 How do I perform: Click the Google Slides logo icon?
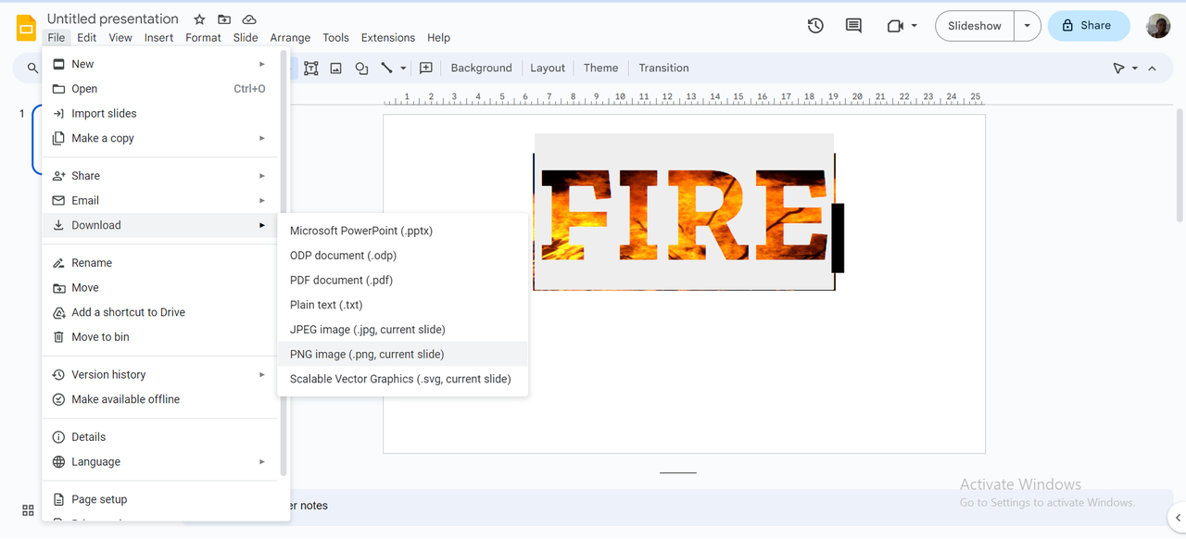(x=26, y=28)
